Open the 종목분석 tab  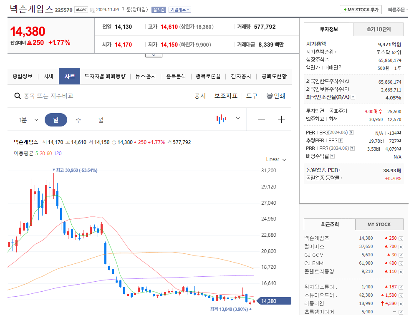click(x=176, y=76)
